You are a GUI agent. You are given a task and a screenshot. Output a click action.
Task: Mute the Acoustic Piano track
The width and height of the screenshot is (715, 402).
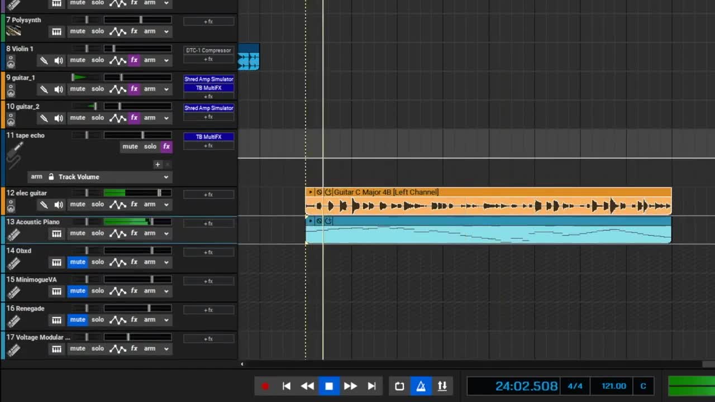[x=78, y=233]
